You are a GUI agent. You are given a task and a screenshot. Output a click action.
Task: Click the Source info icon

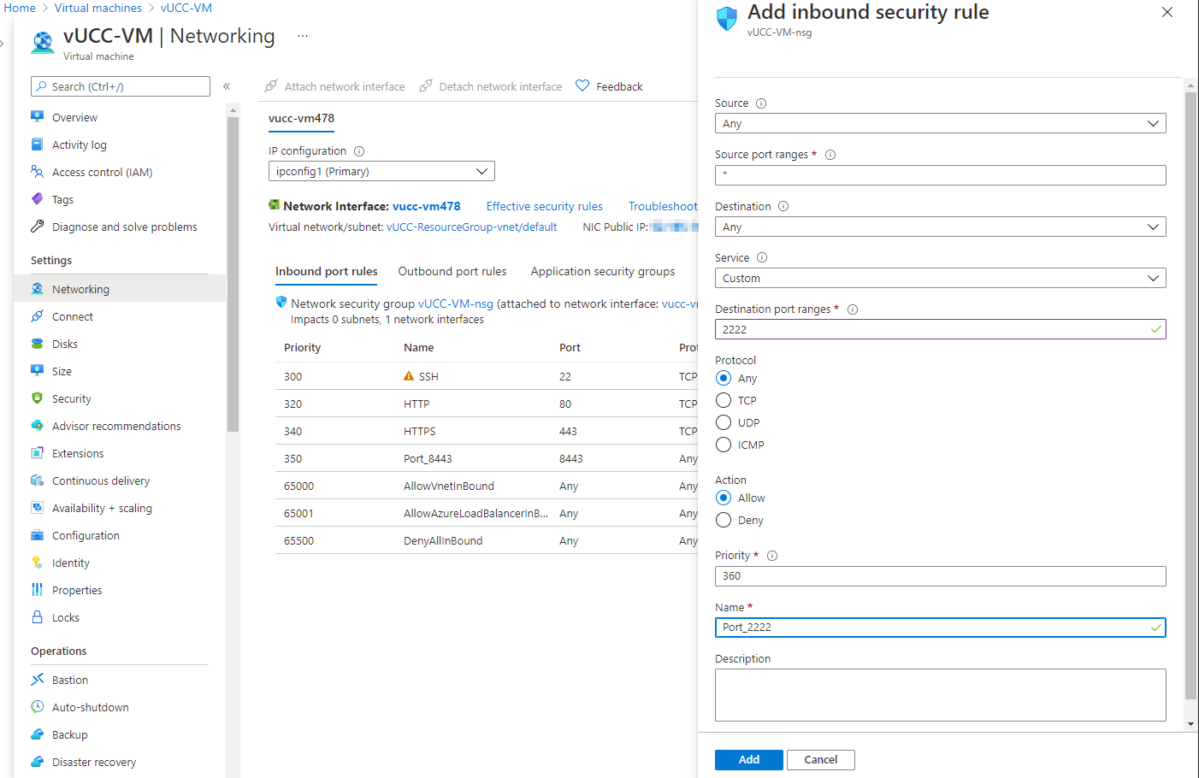coord(761,103)
